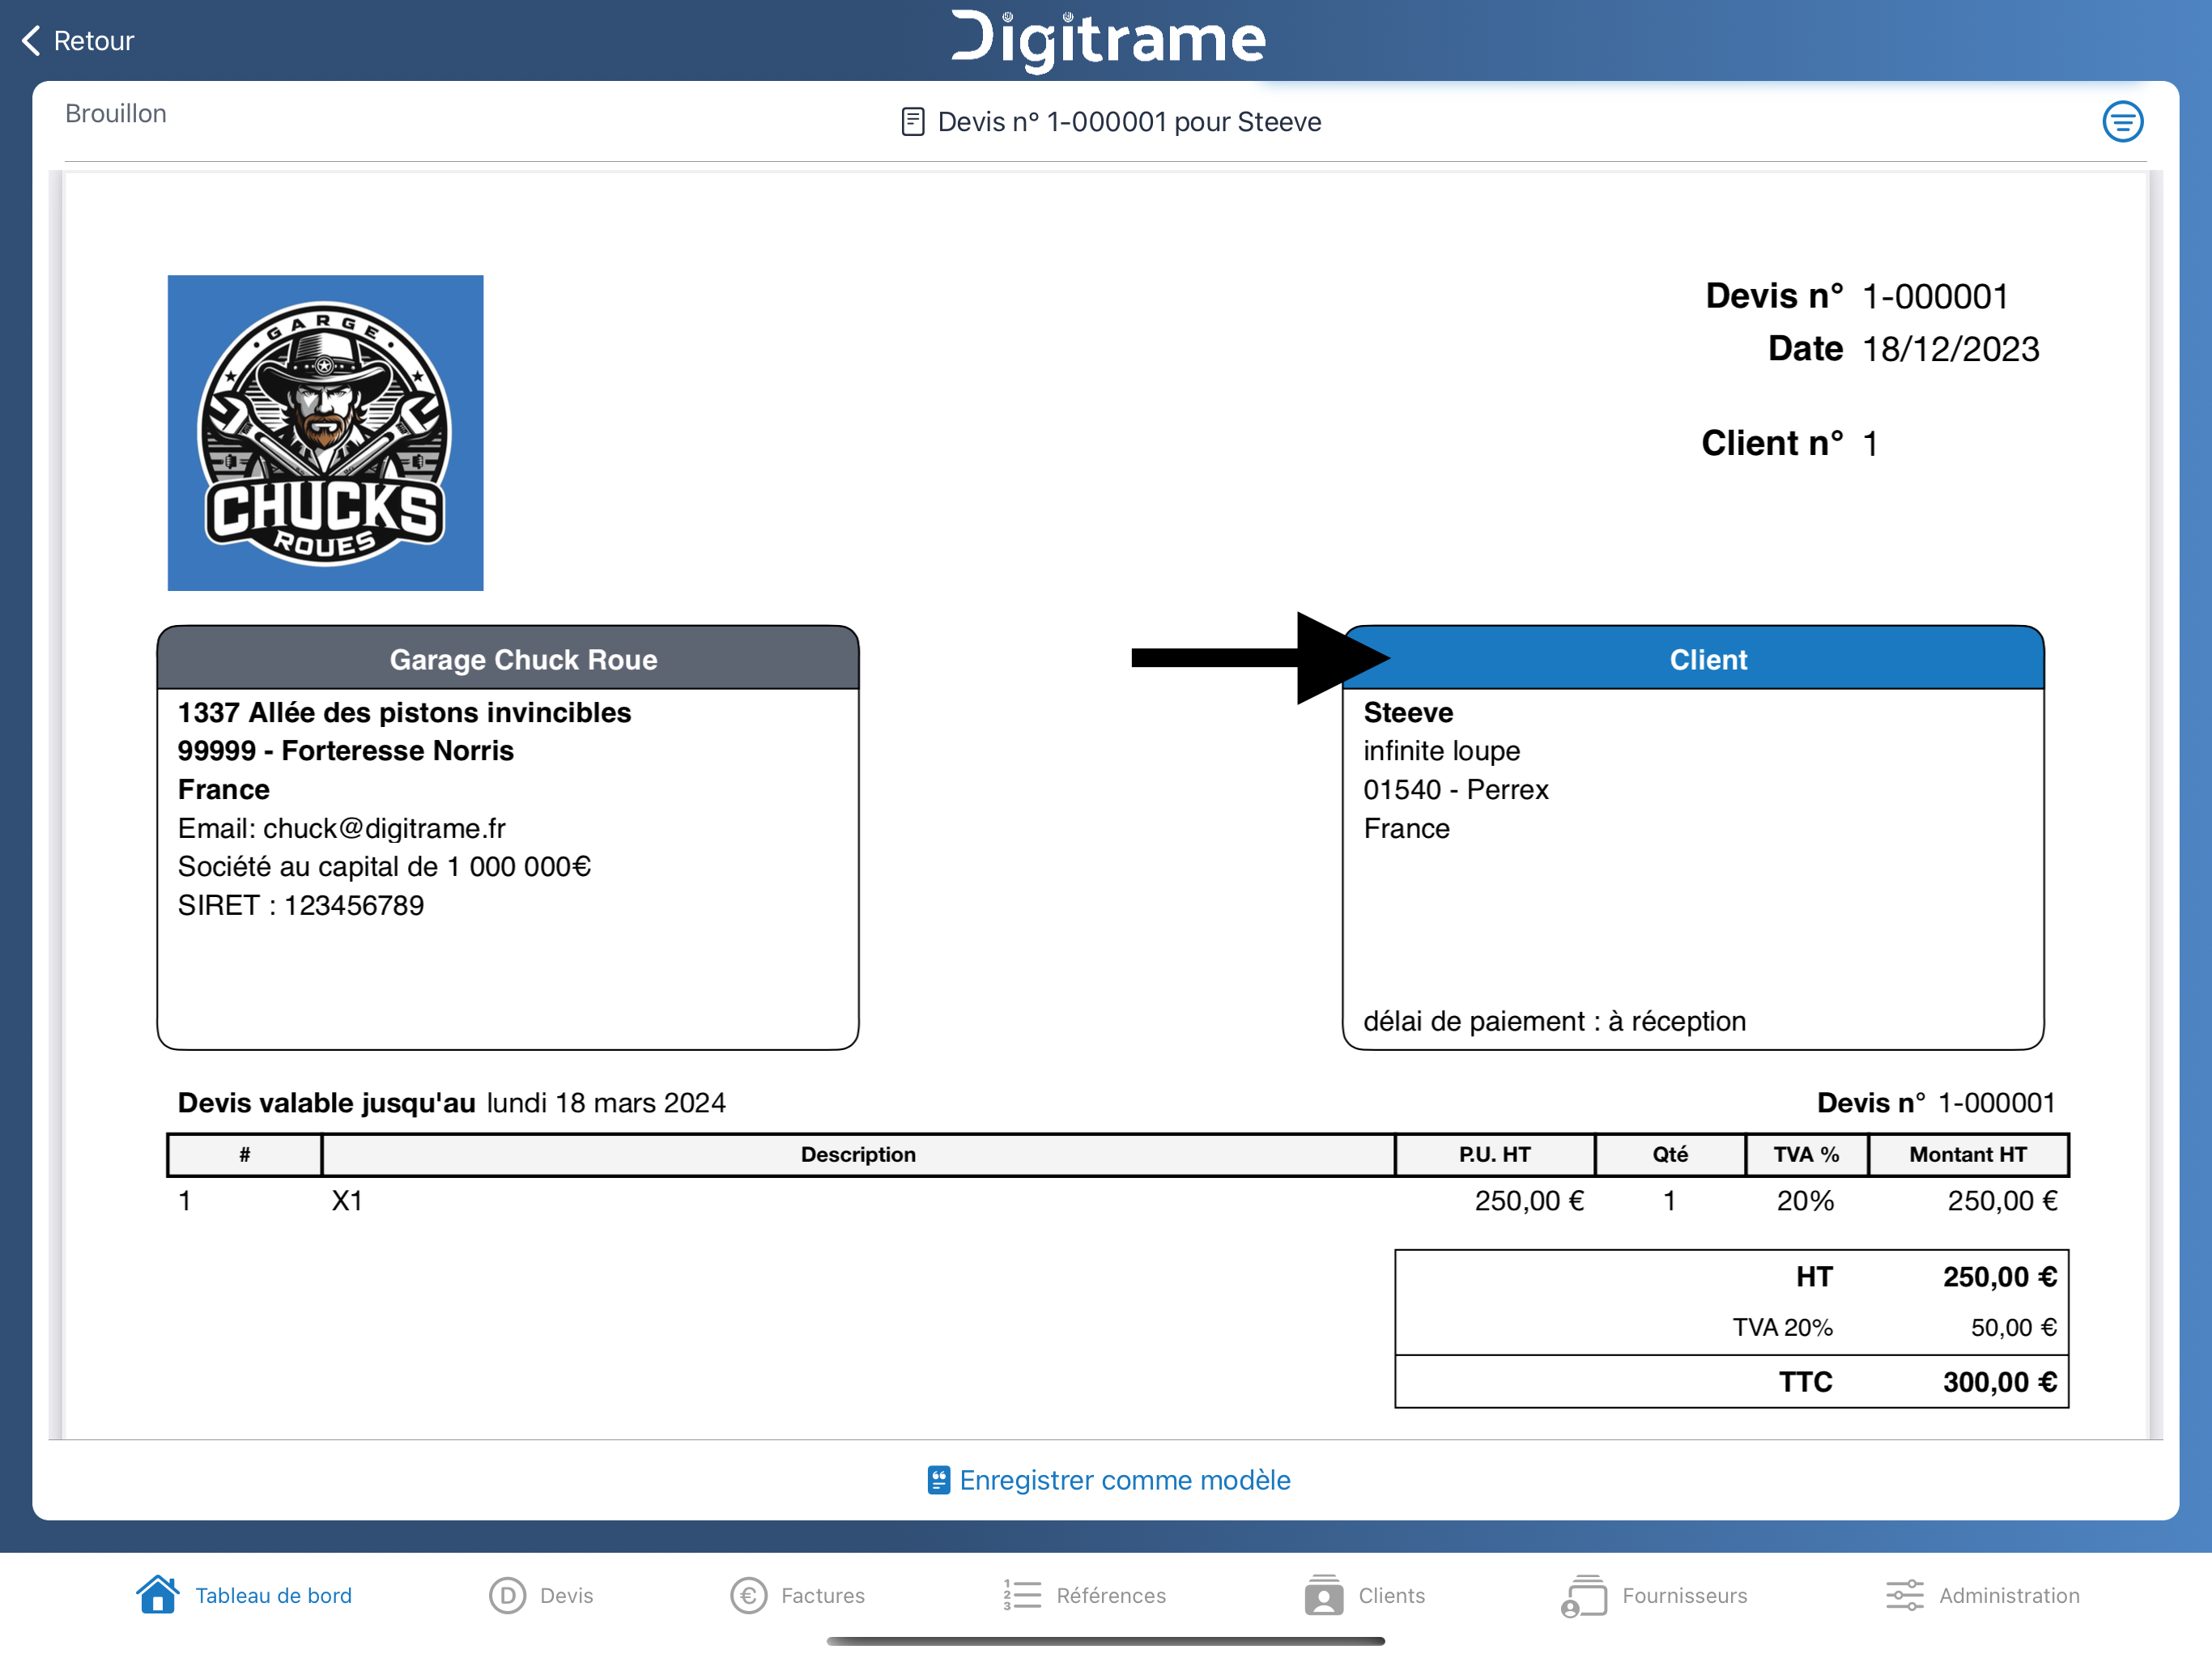Click the Clients person icon
Screen dimensions: 2212x1658
tap(1323, 1595)
